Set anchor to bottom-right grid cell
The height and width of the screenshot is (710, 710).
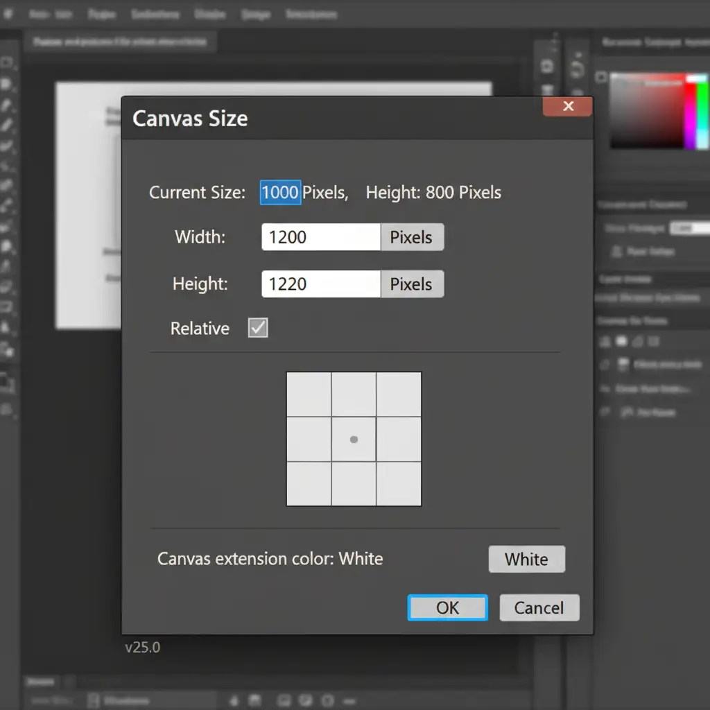point(399,484)
